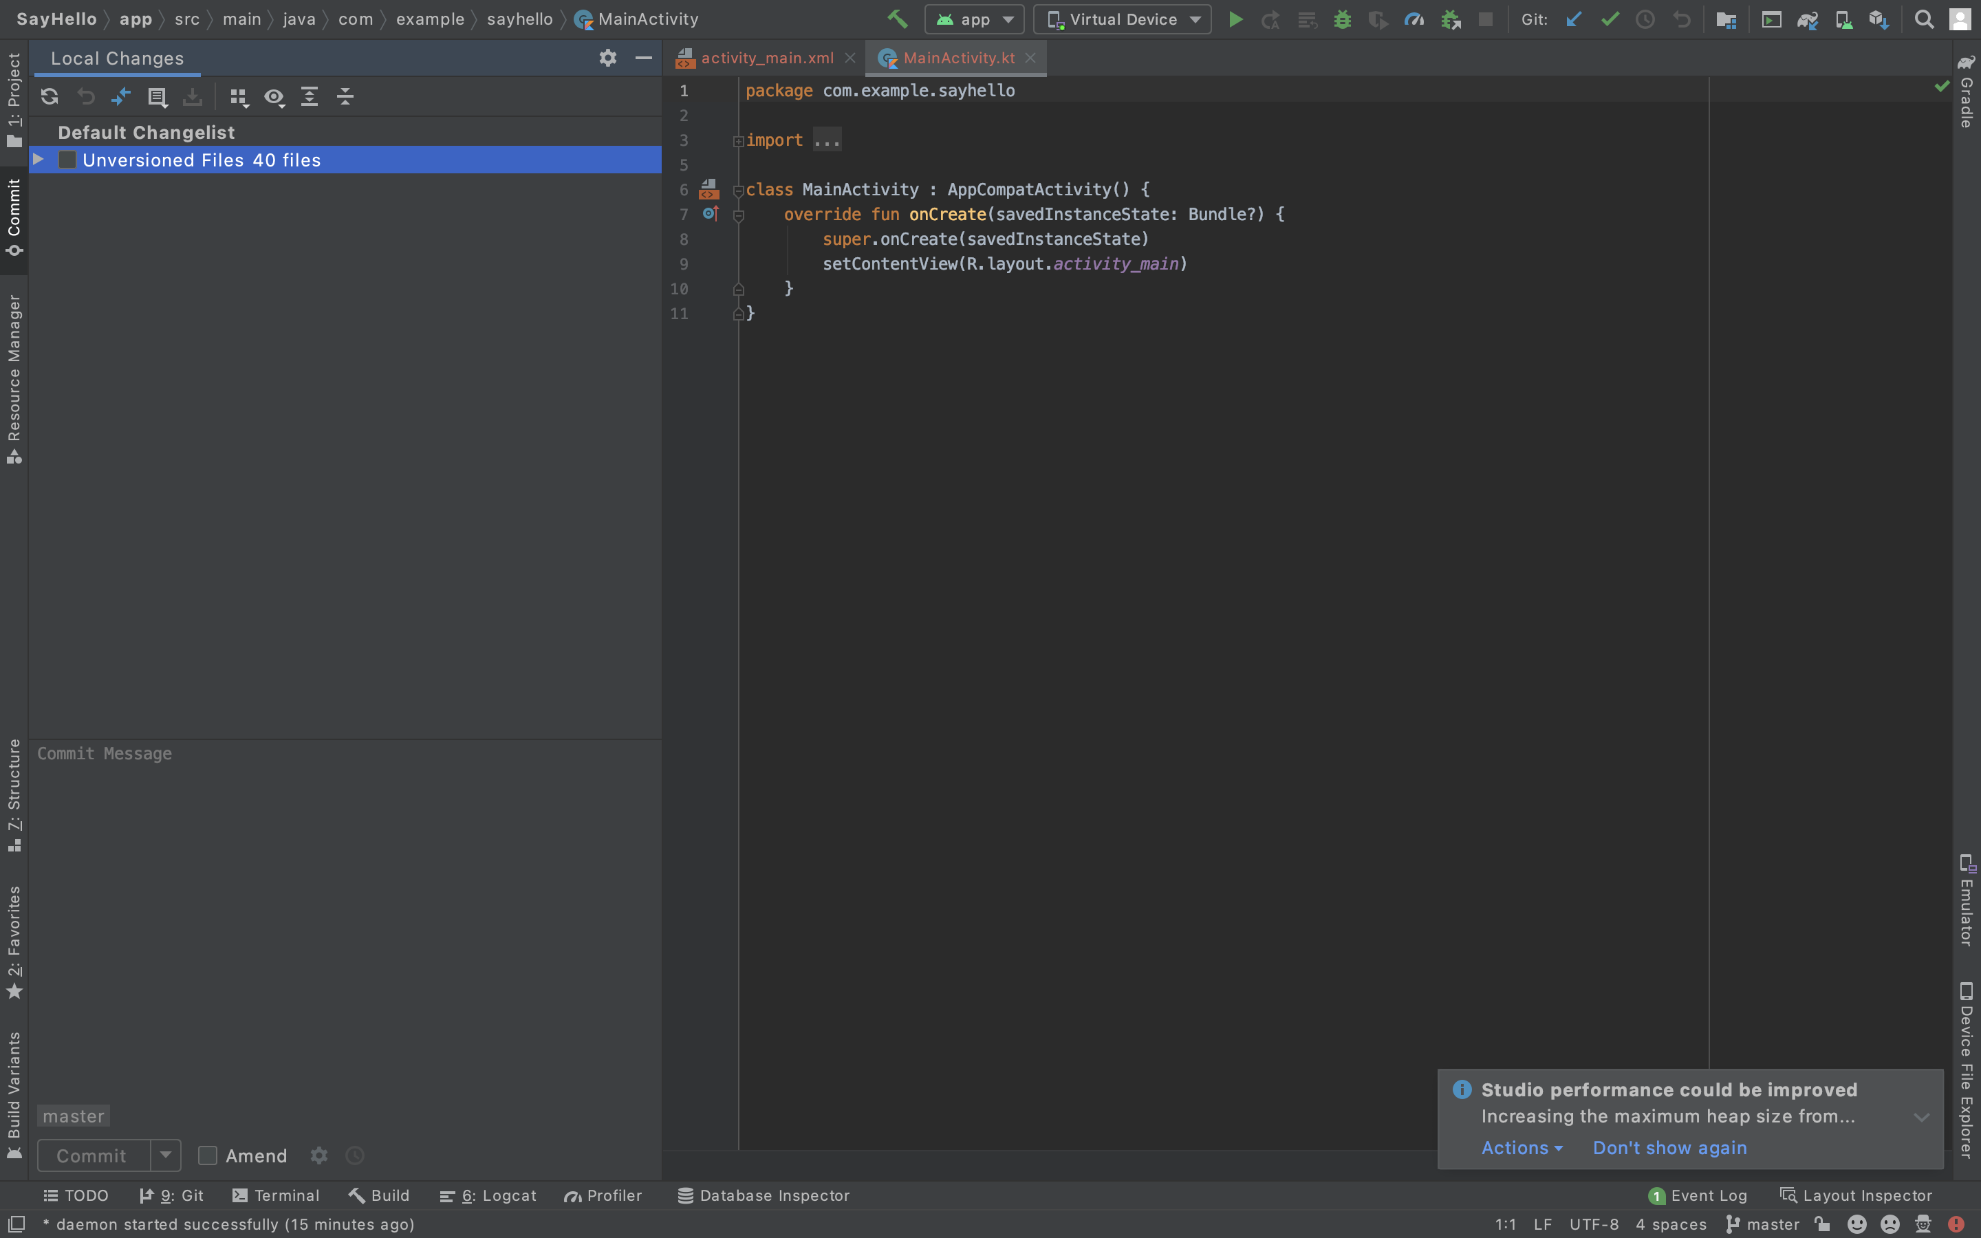Open the SDK Manager cube icon
This screenshot has width=1981, height=1238.
[x=1879, y=20]
